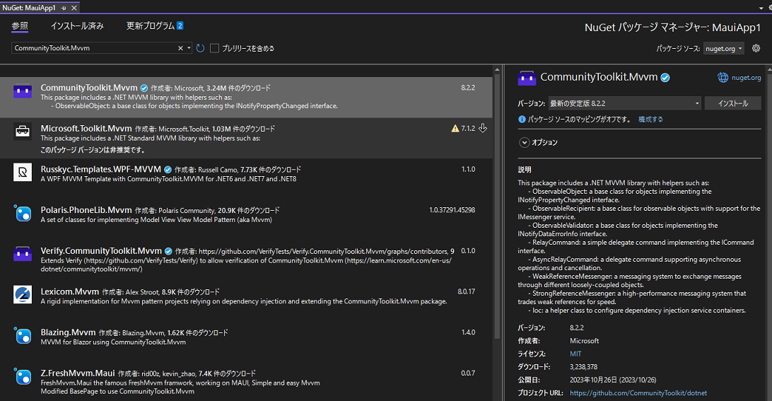
Task: Clear the search text with X
Action: pyautogui.click(x=180, y=48)
